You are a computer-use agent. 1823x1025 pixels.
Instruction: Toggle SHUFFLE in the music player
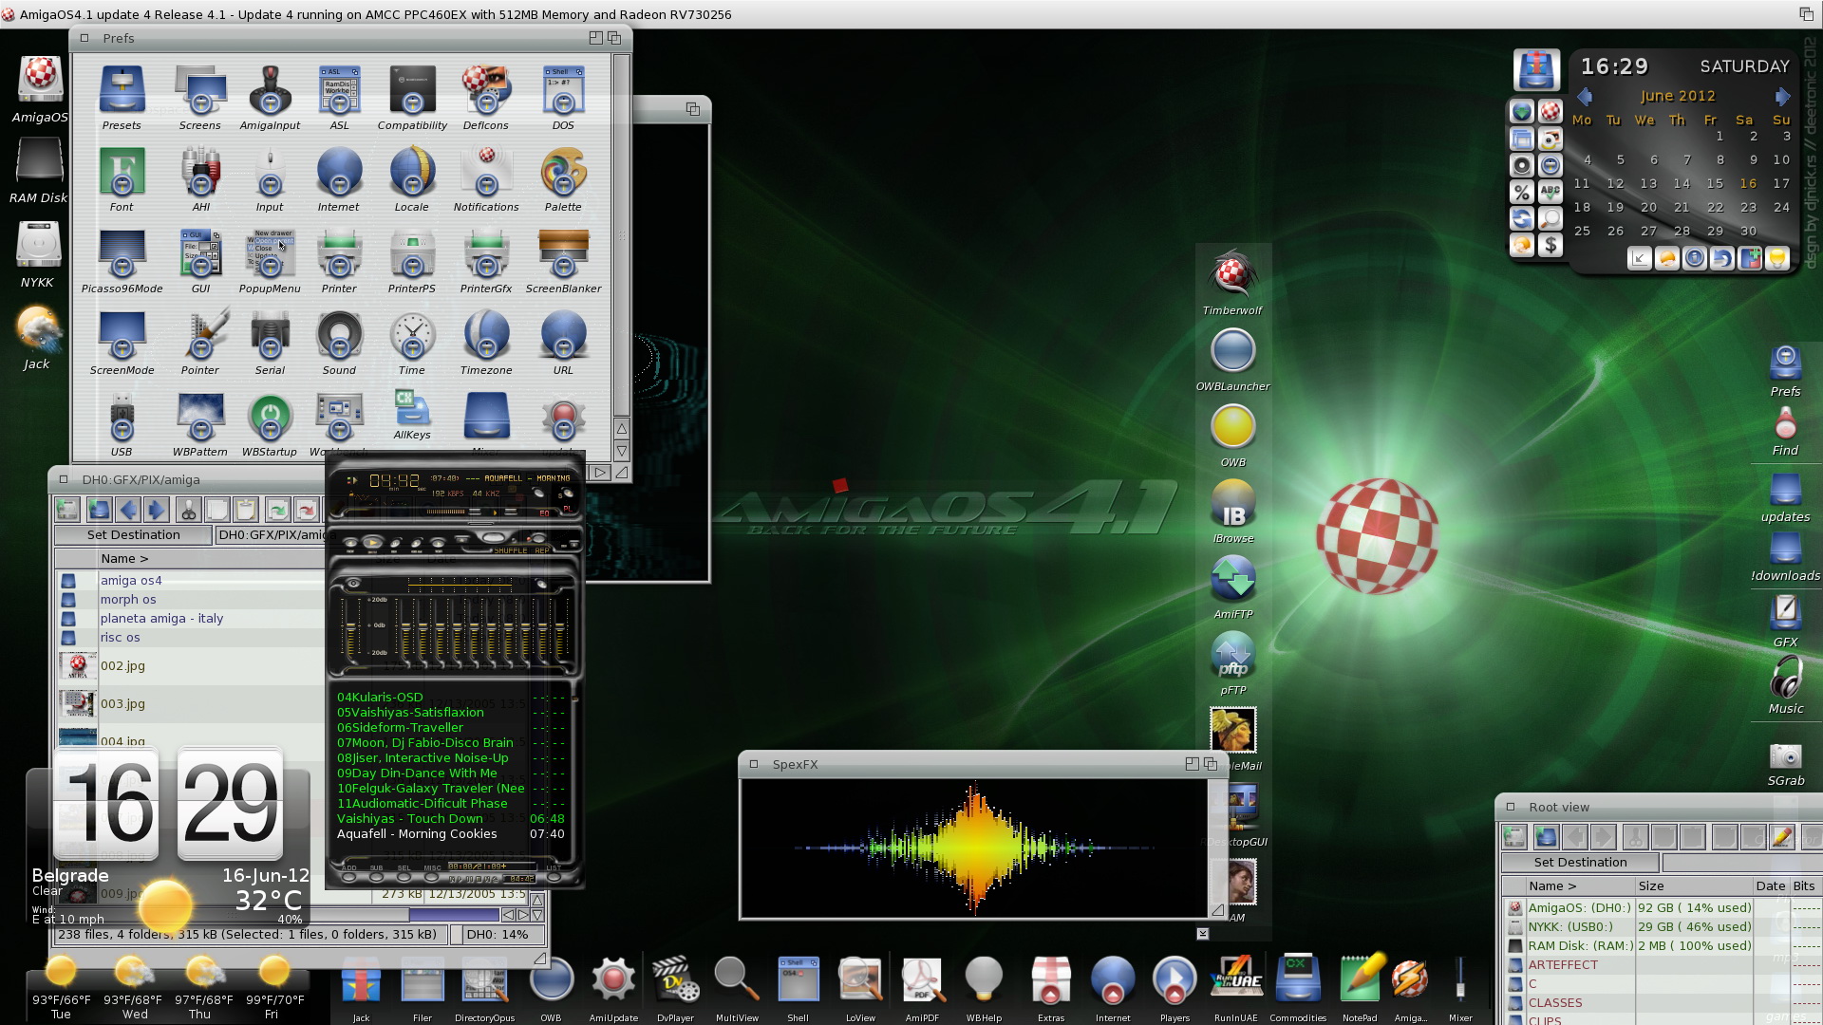pyautogui.click(x=510, y=550)
